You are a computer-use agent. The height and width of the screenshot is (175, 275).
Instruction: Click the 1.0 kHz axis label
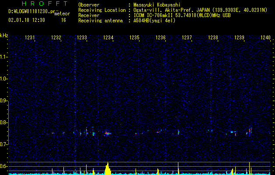(3, 79)
